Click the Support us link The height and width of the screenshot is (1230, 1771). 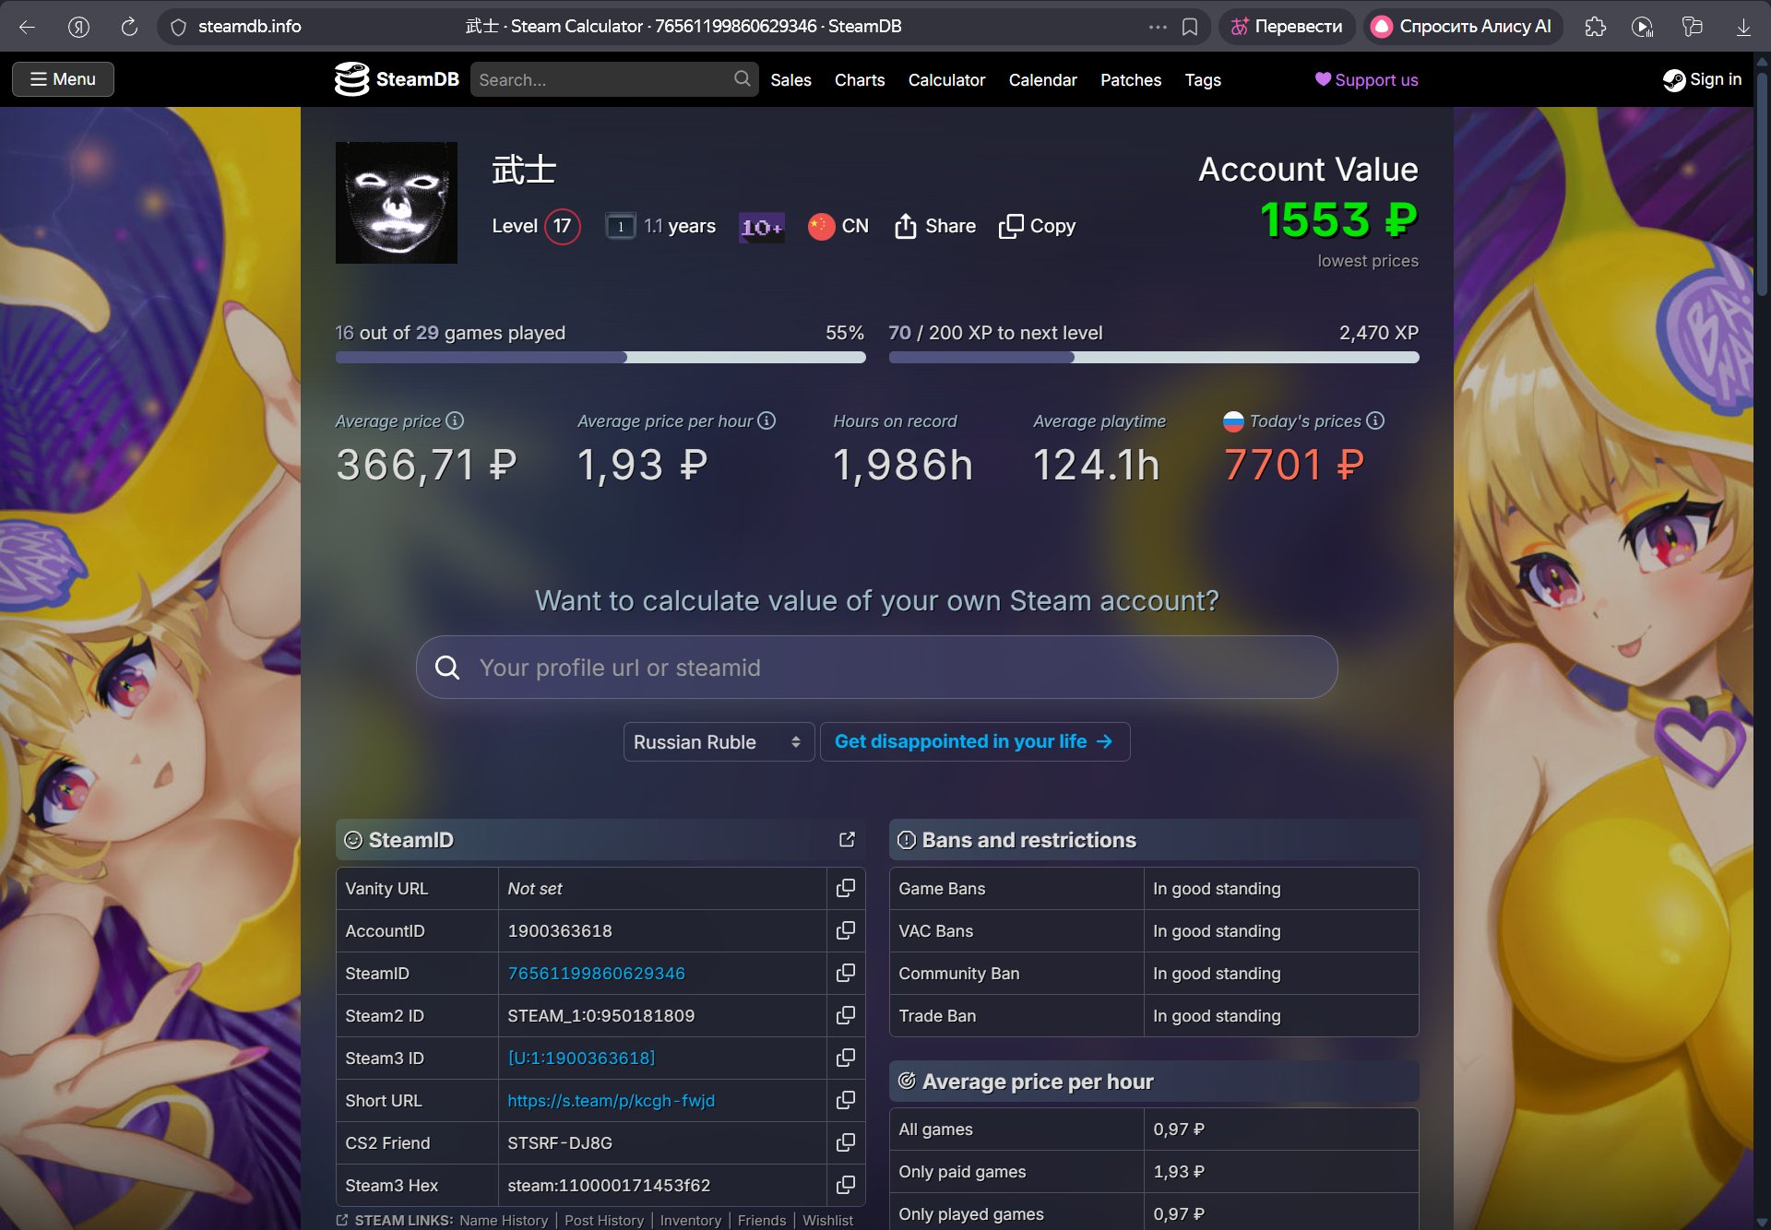(1367, 80)
